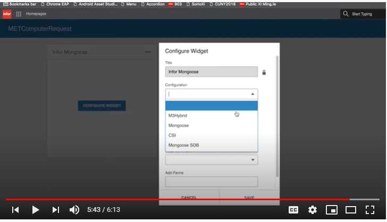
Task: Switch to theater mode
Action: tap(350, 210)
